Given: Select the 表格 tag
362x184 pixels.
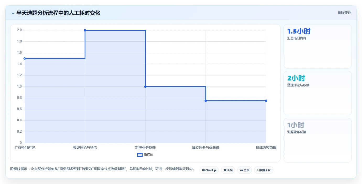Looking at the screenshot, I should pos(228,170).
